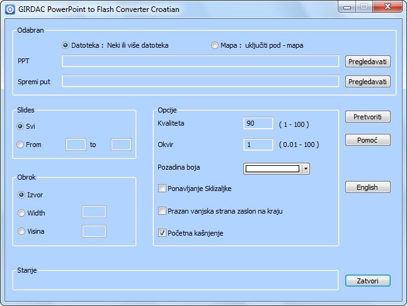
Task: Select the Width radio button
Action: pos(21,213)
